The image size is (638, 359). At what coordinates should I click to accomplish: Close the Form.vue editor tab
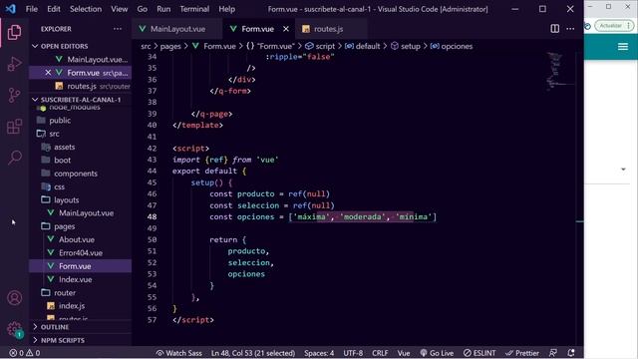[286, 29]
